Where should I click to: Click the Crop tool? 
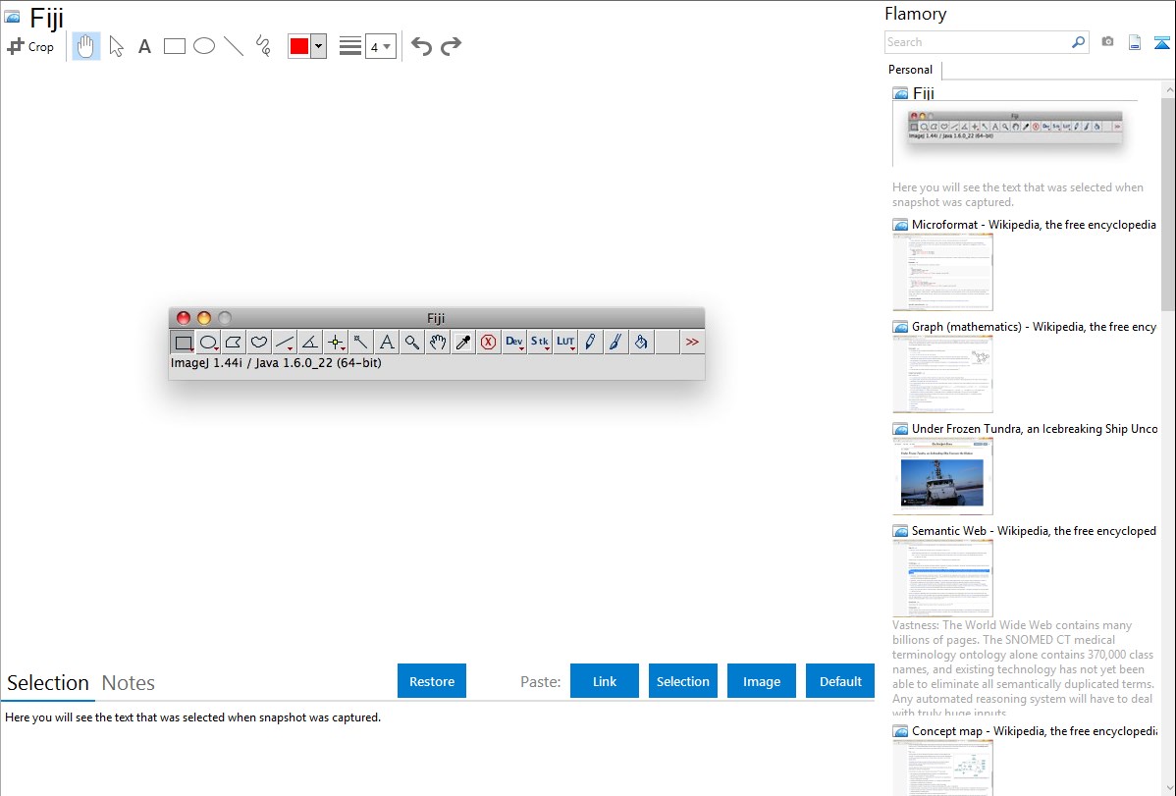point(30,46)
